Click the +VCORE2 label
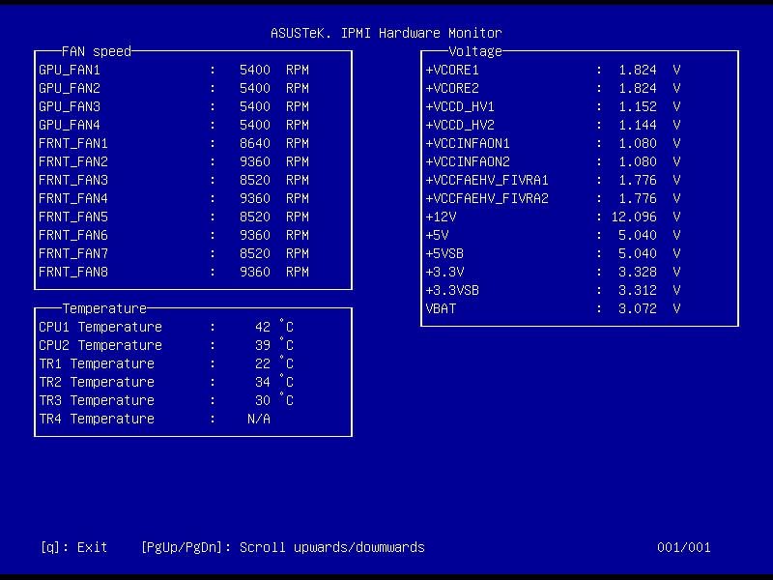This screenshot has width=773, height=580. pos(452,88)
